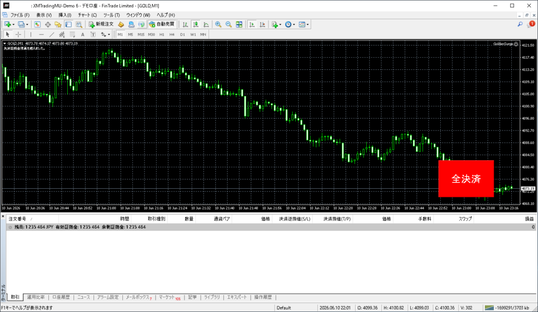Select the trendline drawing tool
Screen dimensions: 538x312
[51, 34]
